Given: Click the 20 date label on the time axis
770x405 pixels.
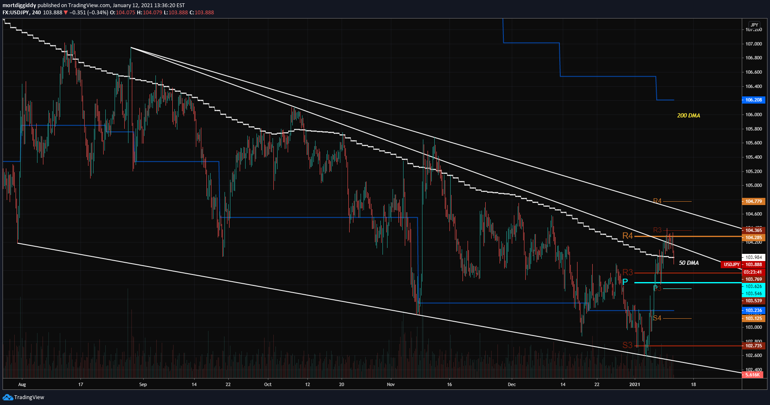Looking at the screenshot, I should tap(342, 384).
